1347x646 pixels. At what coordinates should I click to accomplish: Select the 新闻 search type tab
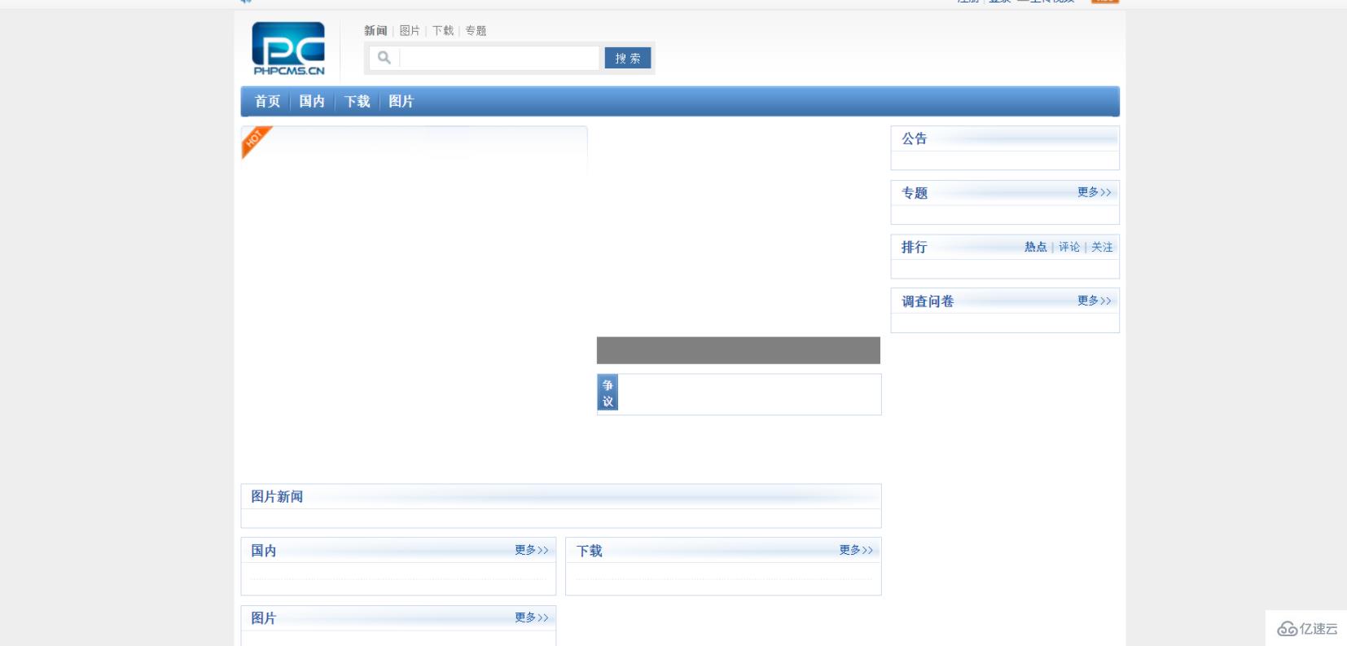click(x=375, y=31)
